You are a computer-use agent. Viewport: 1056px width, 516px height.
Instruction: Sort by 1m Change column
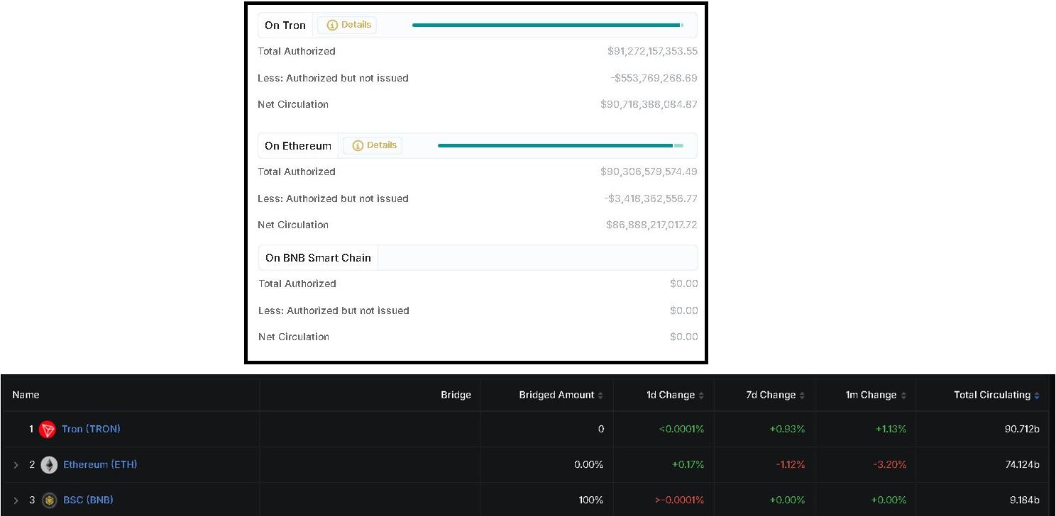(x=876, y=395)
